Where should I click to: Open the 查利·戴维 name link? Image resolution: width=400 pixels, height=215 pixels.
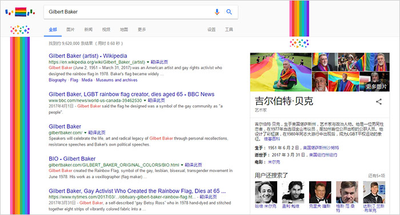tap(291, 206)
